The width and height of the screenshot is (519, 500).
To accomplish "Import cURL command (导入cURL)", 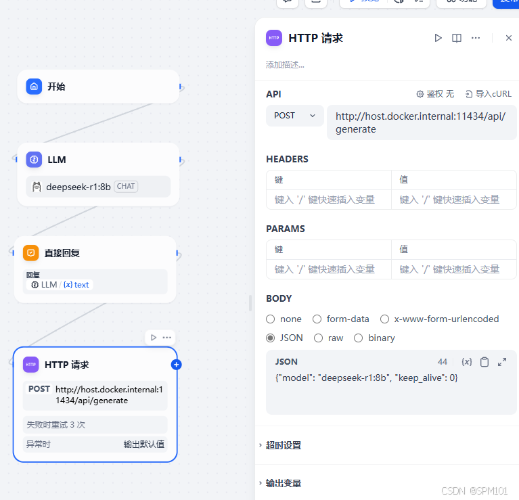I will click(x=489, y=94).
